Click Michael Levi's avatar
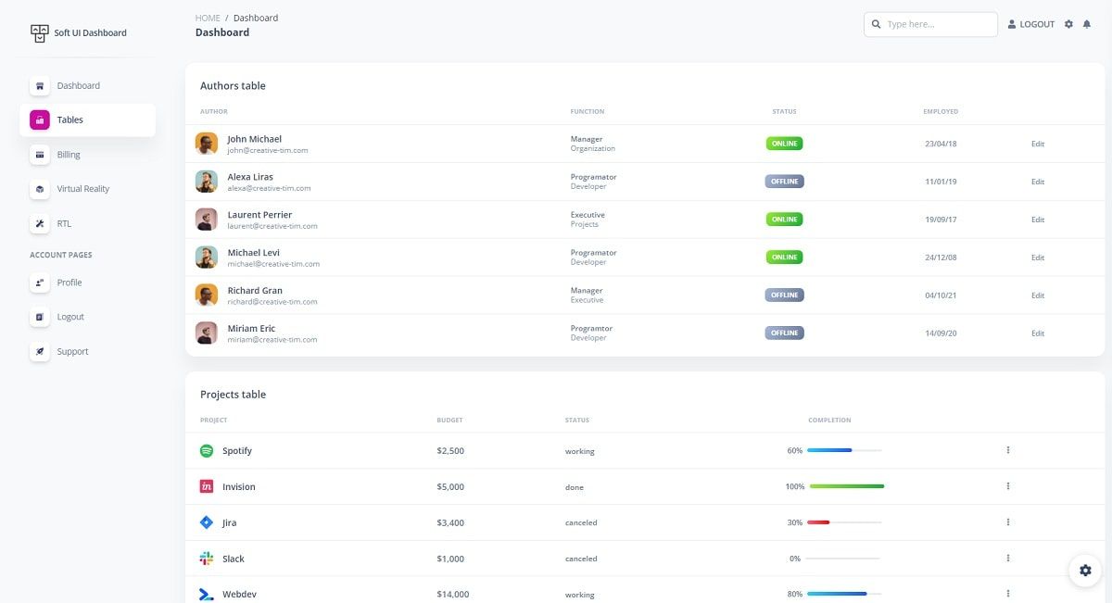 click(207, 258)
